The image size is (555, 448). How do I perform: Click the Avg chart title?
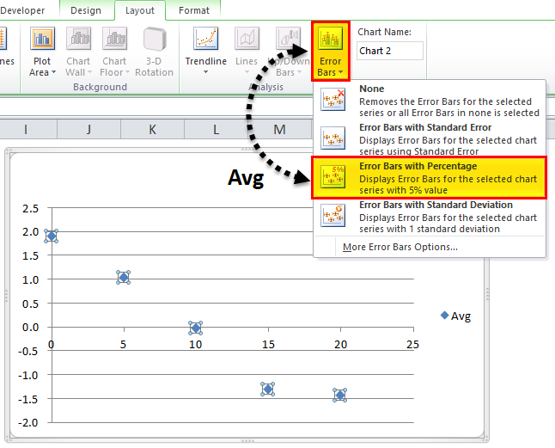246,178
